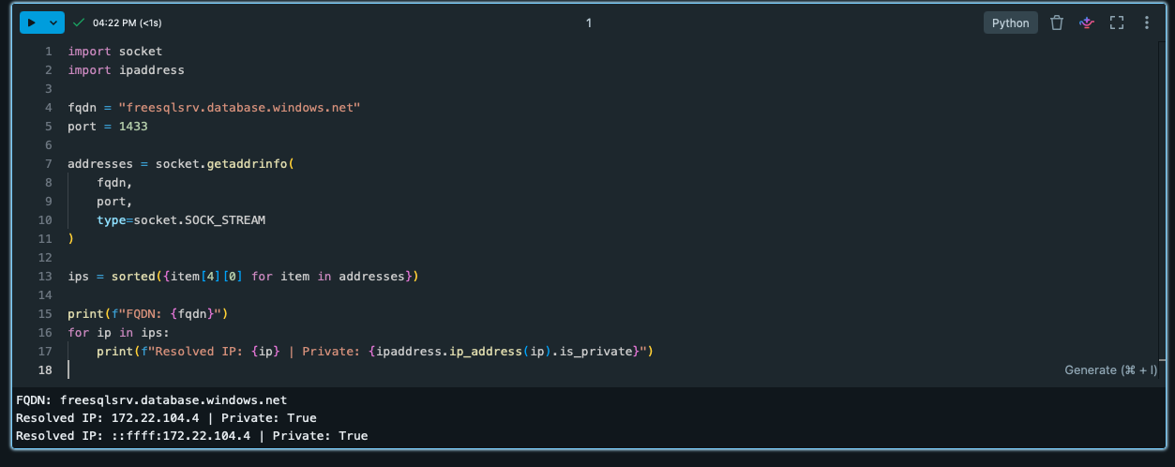Click output with ::ffff:172.22.104.4 address
The image size is (1175, 467).
click(191, 436)
